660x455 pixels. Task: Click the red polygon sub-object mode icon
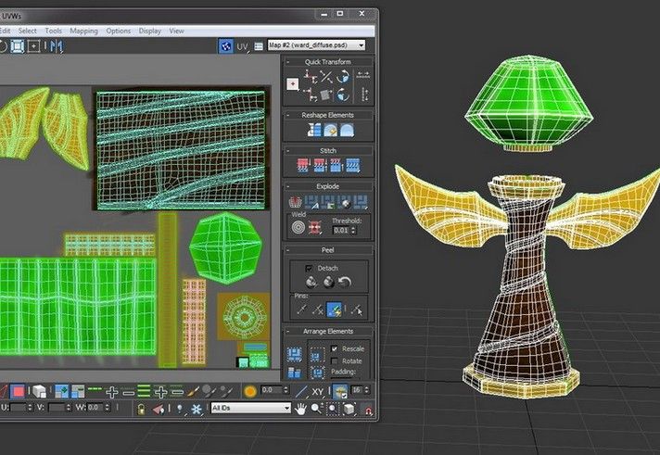(17, 392)
